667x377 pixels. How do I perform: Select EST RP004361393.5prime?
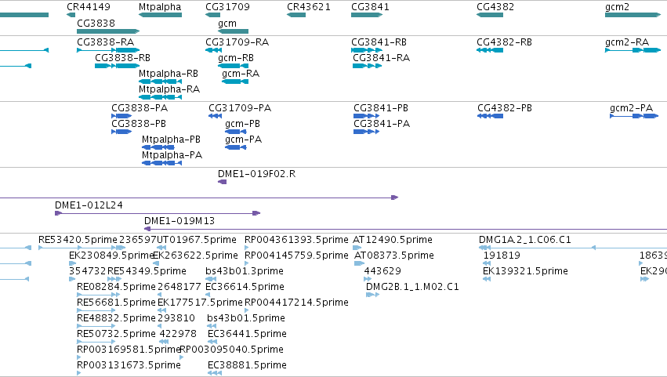click(x=296, y=240)
